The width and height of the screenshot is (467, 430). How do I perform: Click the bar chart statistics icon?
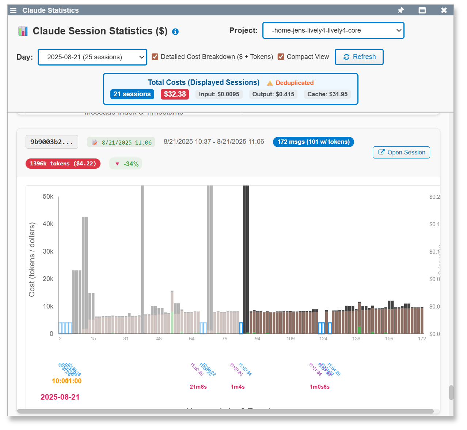[23, 31]
